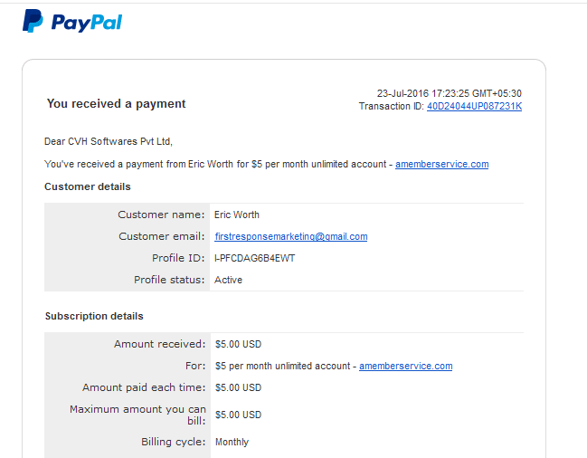The width and height of the screenshot is (587, 458).
Task: Open transaction ID 40D24044UP087231K link
Action: click(x=474, y=107)
